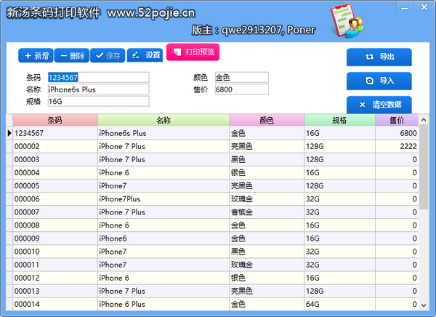Viewport: 436px width, 317px height.
Task: Click the 新增 (add) plus button
Action: click(x=36, y=55)
